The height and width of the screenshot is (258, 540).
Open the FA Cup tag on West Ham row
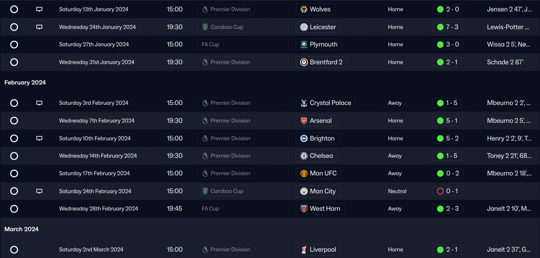(x=210, y=209)
